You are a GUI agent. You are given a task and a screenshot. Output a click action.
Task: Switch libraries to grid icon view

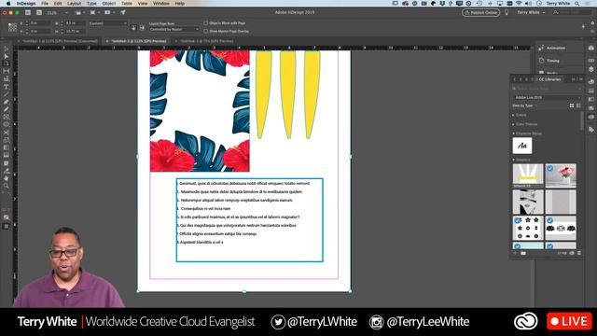pos(572,105)
